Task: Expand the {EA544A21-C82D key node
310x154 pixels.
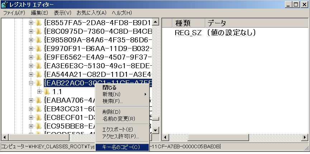Action: click(31, 74)
